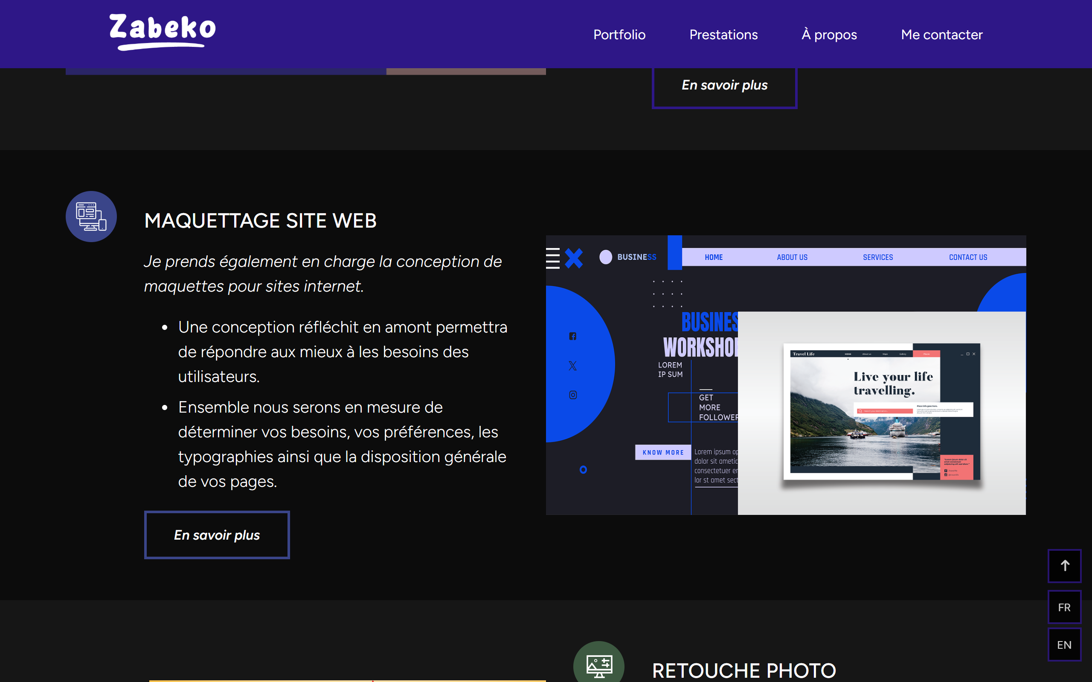Click Contact Us in the mockup navbar
This screenshot has width=1092, height=682.
[968, 257]
